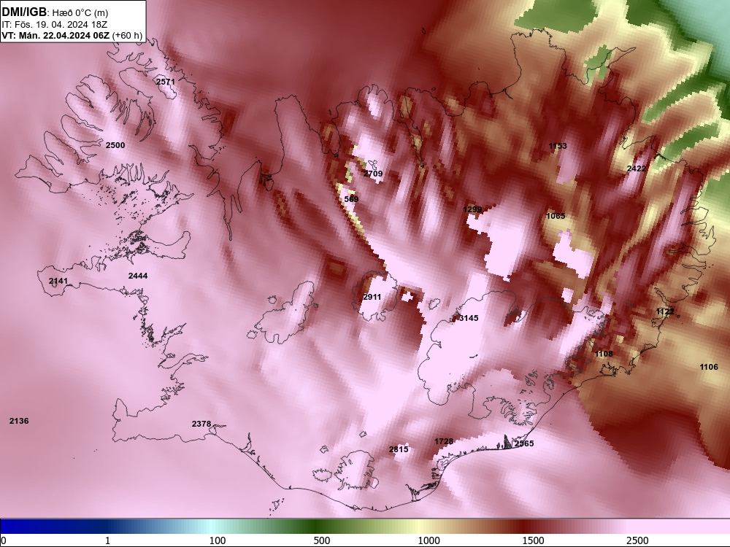Click the 2500 height value

click(x=115, y=145)
